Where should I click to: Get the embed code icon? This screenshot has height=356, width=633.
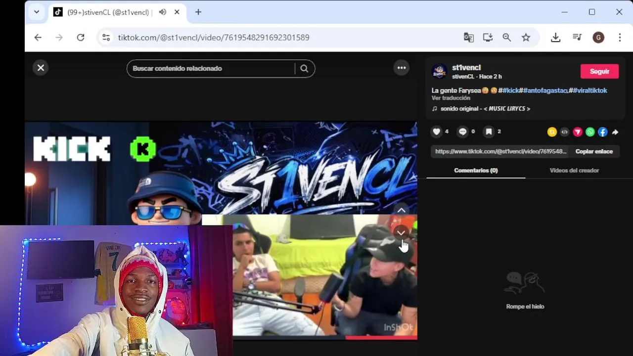pos(565,132)
